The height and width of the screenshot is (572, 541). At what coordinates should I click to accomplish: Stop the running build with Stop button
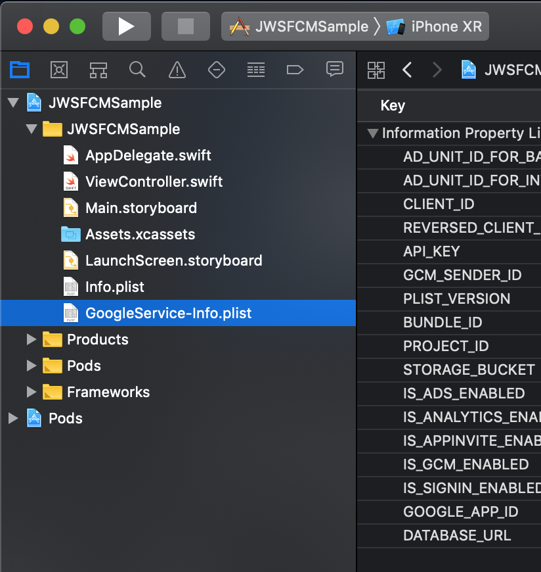(185, 26)
